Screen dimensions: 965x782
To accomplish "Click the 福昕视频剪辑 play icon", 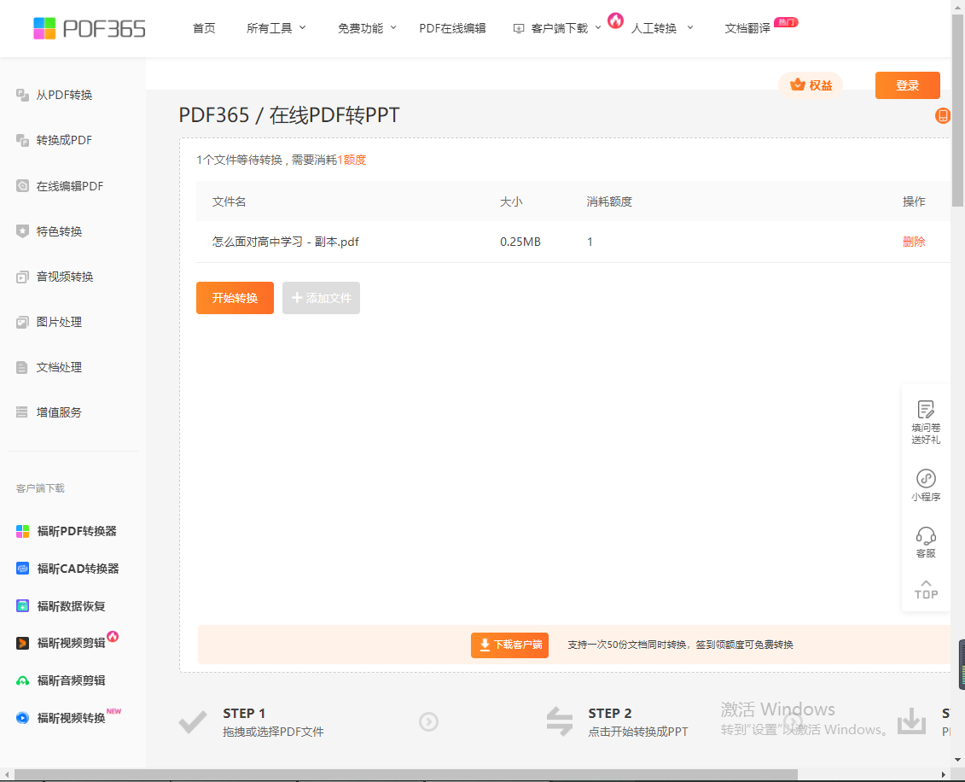I will click(x=23, y=644).
